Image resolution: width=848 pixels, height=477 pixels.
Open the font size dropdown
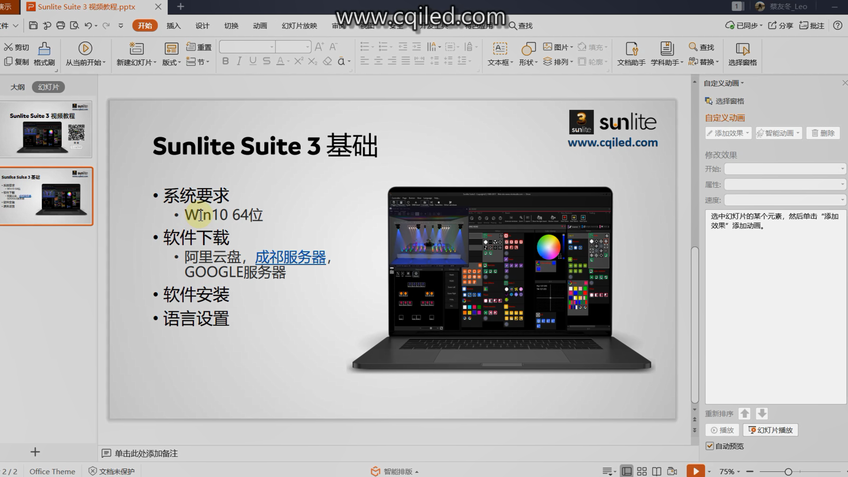pyautogui.click(x=308, y=47)
